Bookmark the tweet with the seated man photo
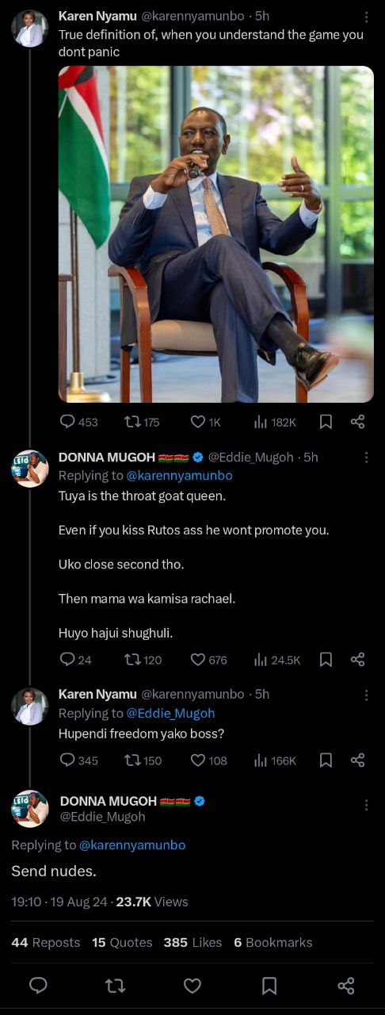 coord(326,422)
